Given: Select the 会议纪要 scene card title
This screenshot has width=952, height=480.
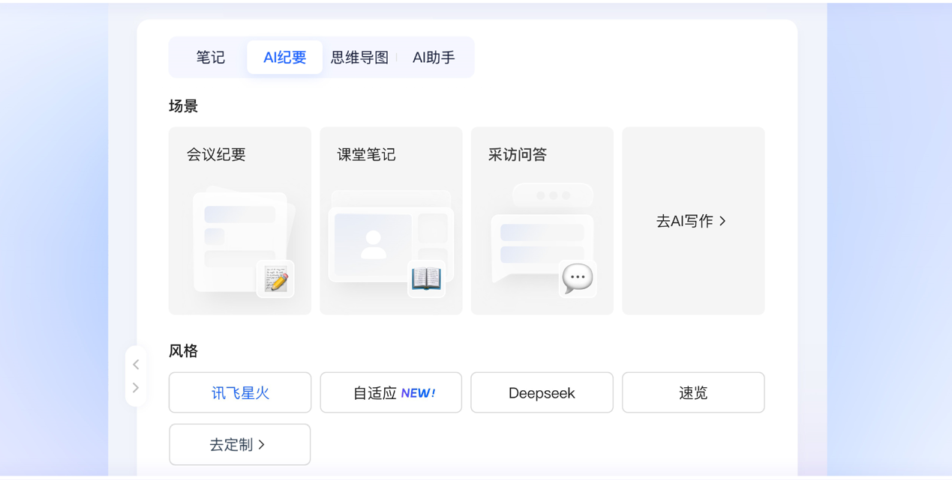Looking at the screenshot, I should 216,155.
